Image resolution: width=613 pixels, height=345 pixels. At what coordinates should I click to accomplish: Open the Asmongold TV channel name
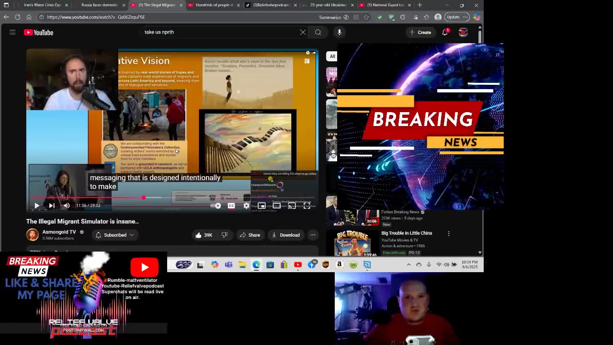point(59,232)
